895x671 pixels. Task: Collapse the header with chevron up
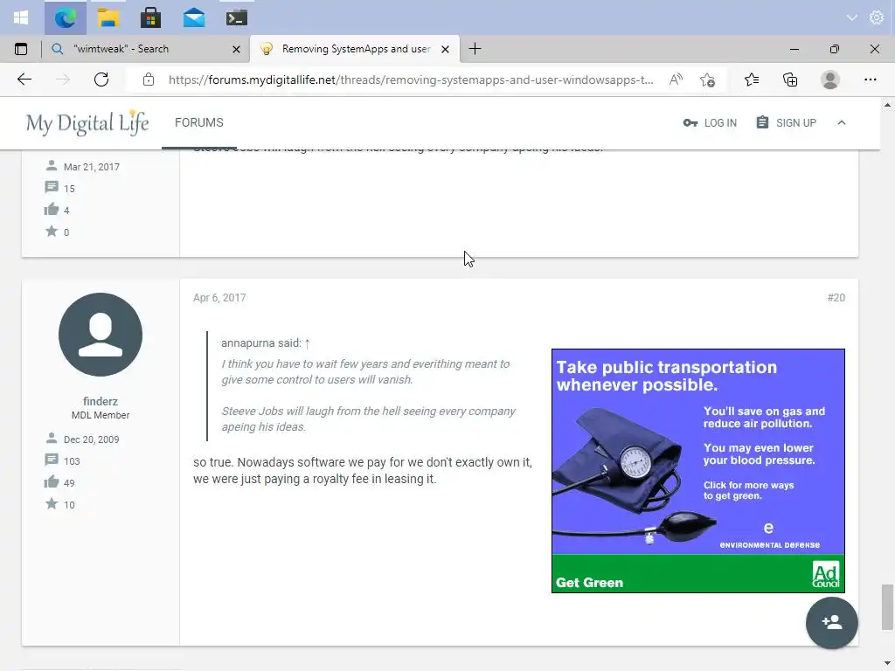pos(842,122)
